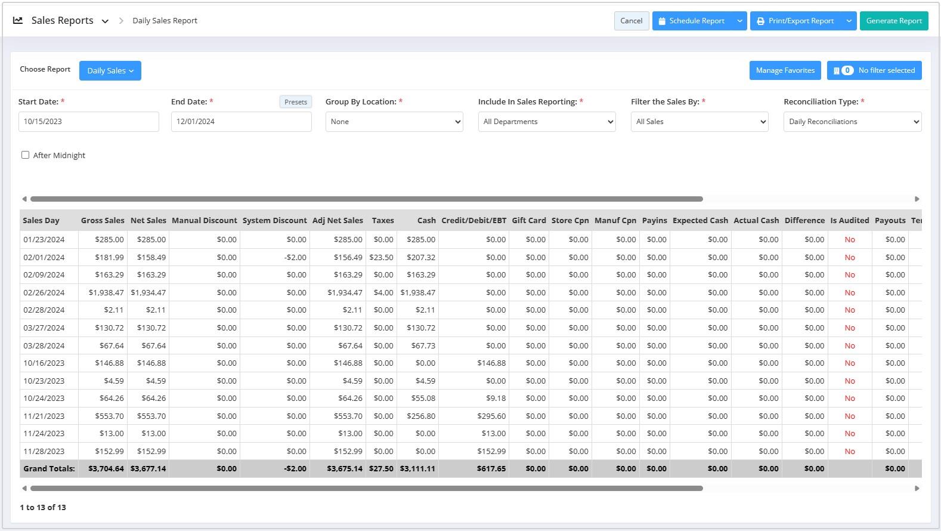Sort by the Gross Sales column header
The height and width of the screenshot is (531, 941).
(x=103, y=220)
